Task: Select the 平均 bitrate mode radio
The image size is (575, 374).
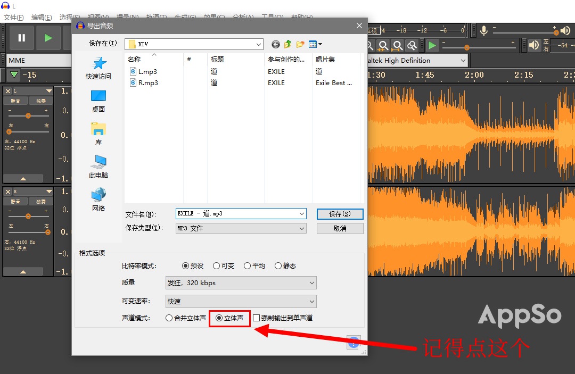Action: tap(247, 265)
